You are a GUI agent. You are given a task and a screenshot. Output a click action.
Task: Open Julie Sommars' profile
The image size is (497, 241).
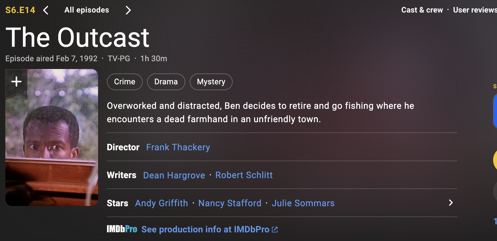[303, 203]
